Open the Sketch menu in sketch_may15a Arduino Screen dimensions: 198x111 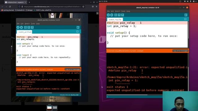point(118,11)
